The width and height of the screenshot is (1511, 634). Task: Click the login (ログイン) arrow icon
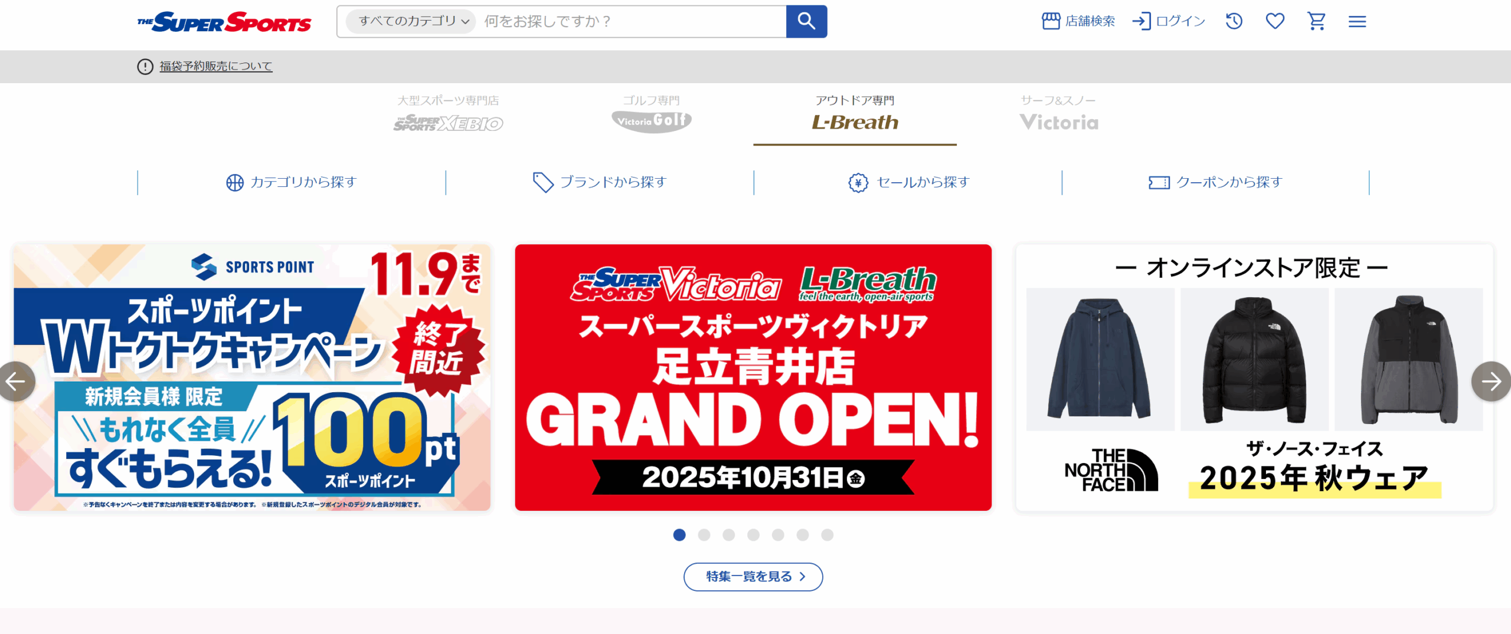click(x=1142, y=21)
